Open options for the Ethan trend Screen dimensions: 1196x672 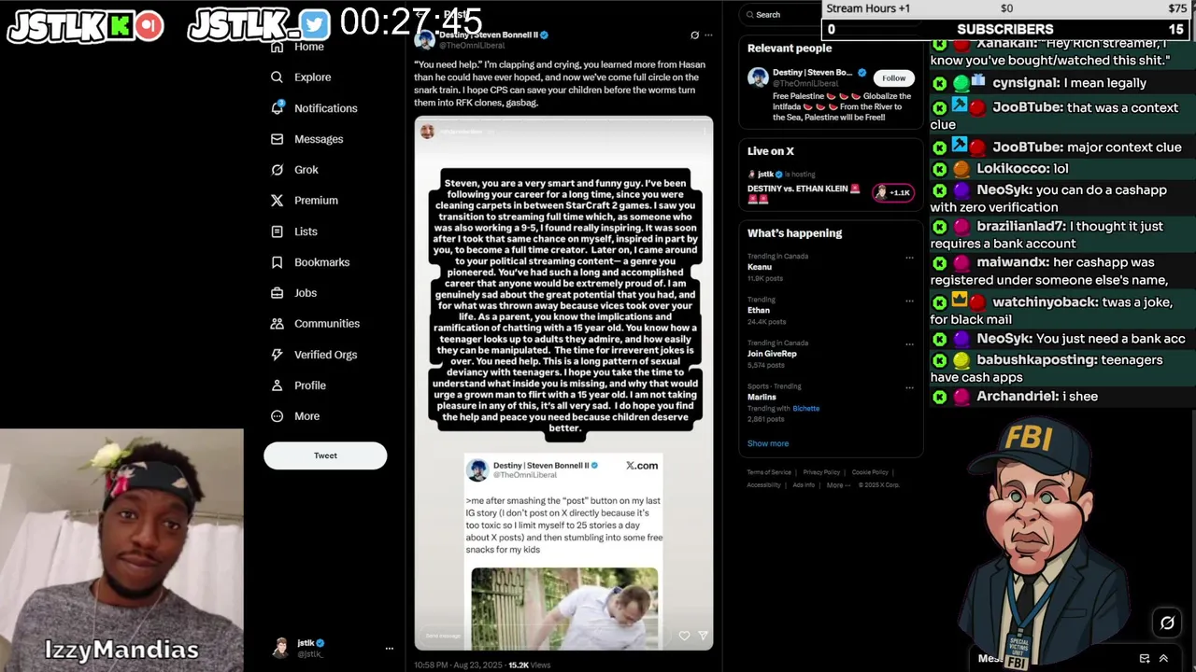click(x=909, y=301)
